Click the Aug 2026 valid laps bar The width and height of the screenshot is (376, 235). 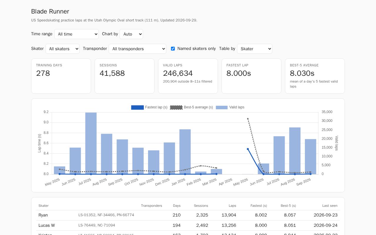coord(295,151)
